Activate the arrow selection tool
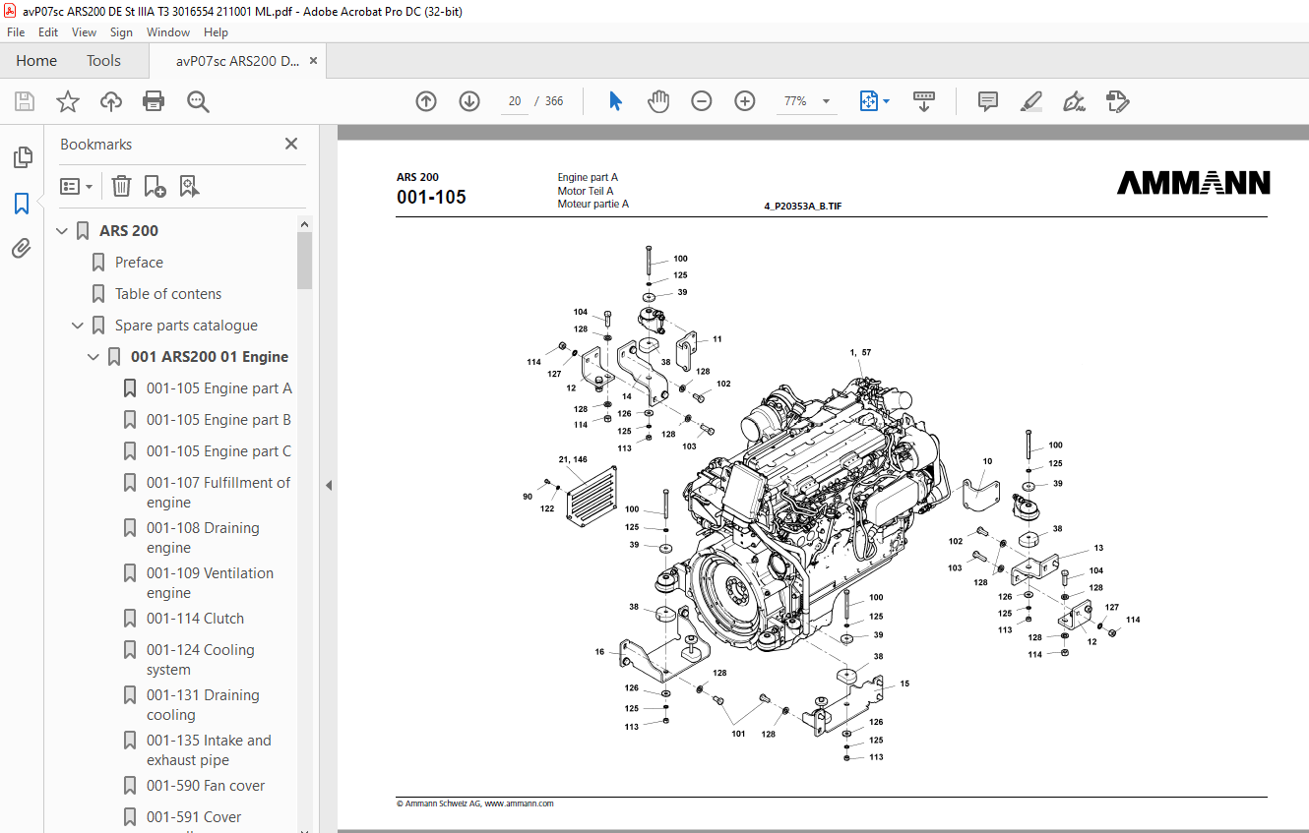Image resolution: width=1309 pixels, height=833 pixels. pos(616,101)
